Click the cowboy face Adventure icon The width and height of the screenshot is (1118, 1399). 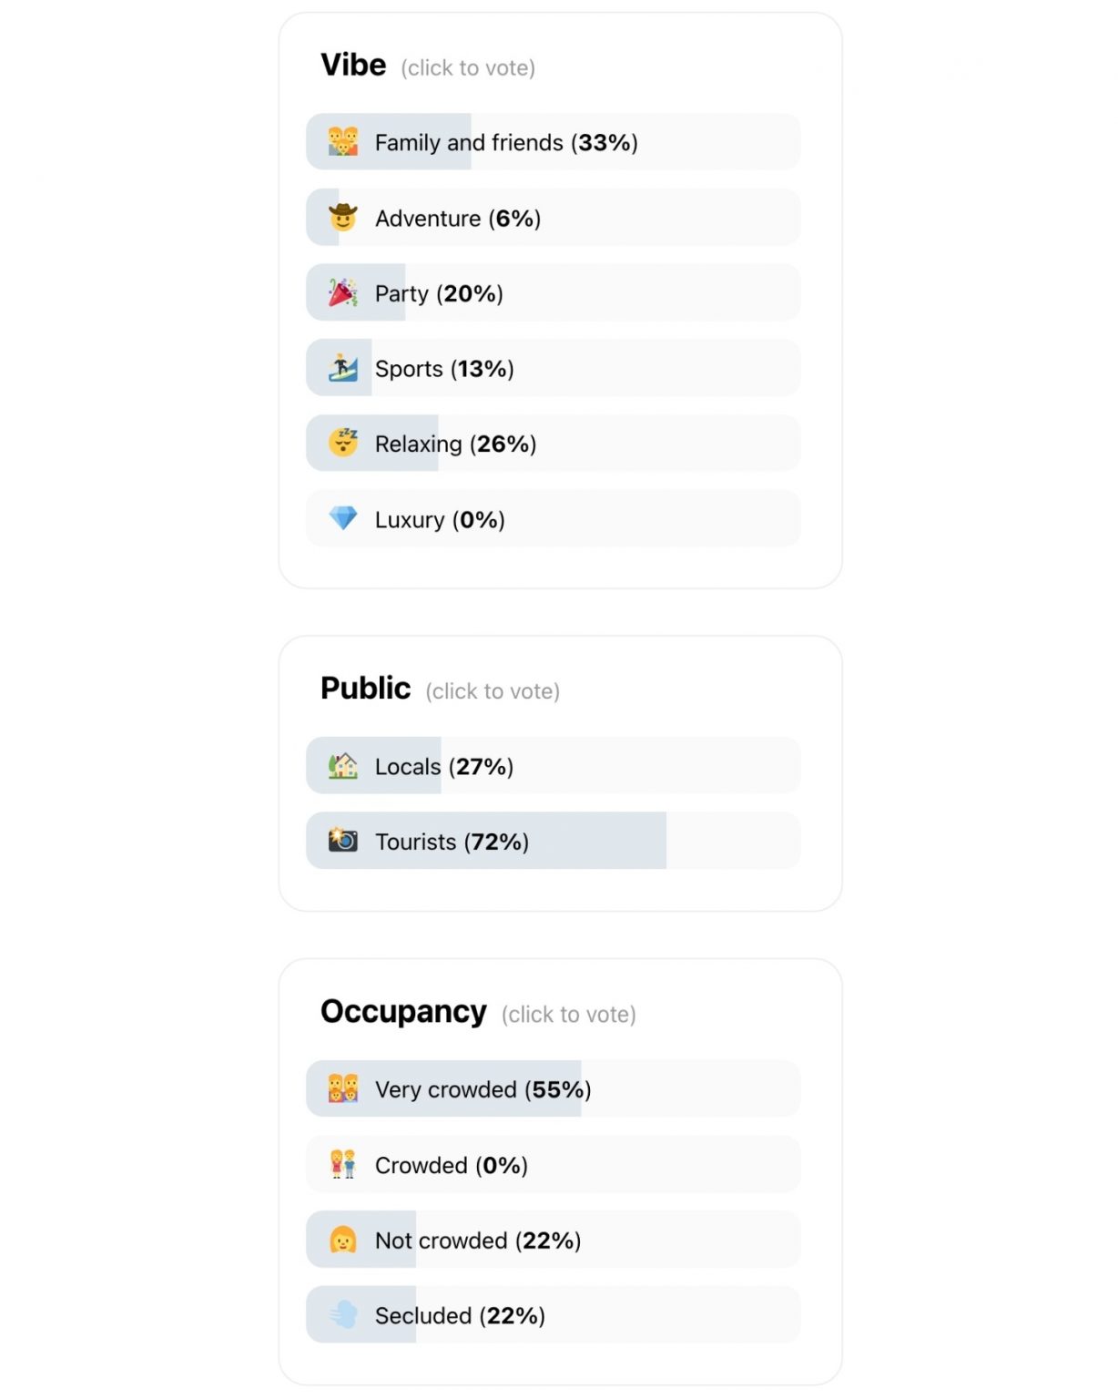click(x=343, y=218)
